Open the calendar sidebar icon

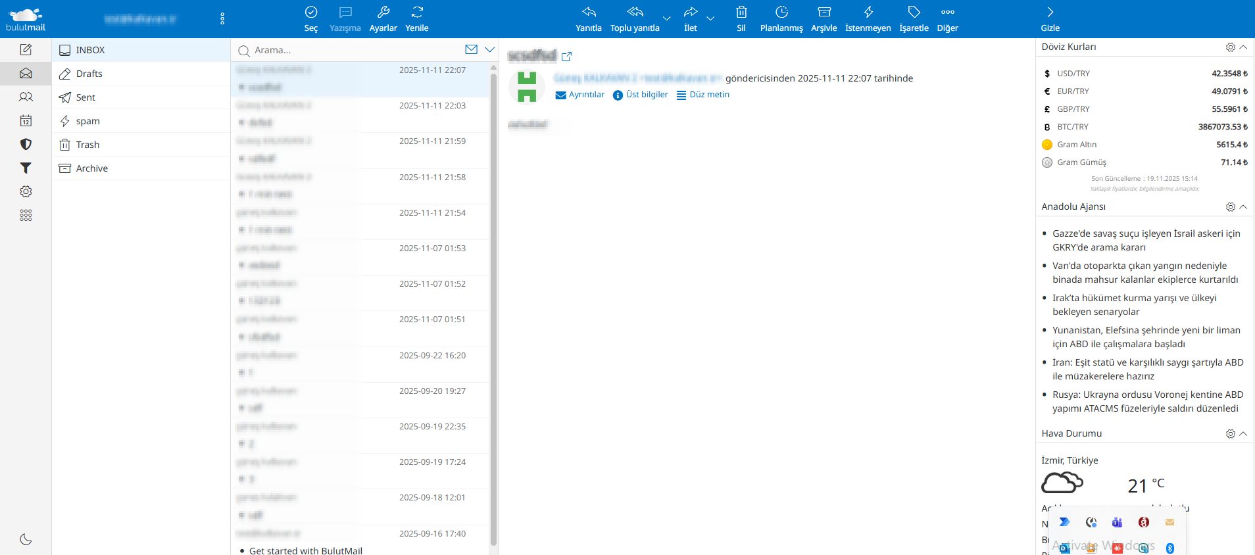26,120
